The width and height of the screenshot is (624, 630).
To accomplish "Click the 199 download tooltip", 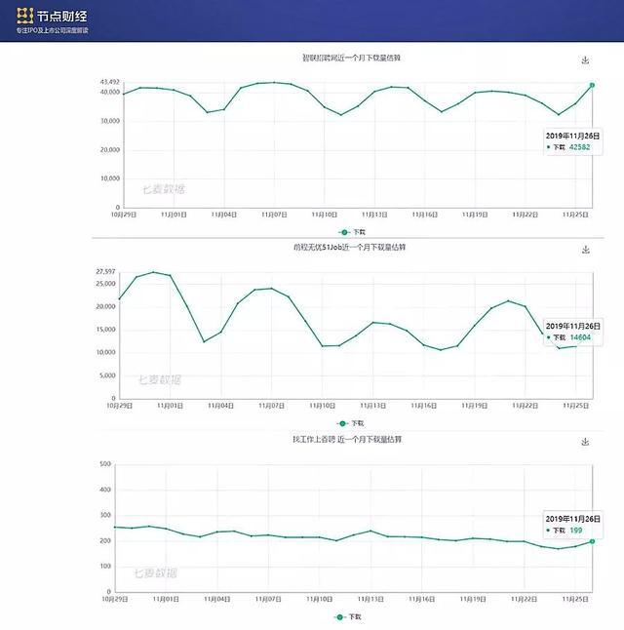I will tap(573, 525).
